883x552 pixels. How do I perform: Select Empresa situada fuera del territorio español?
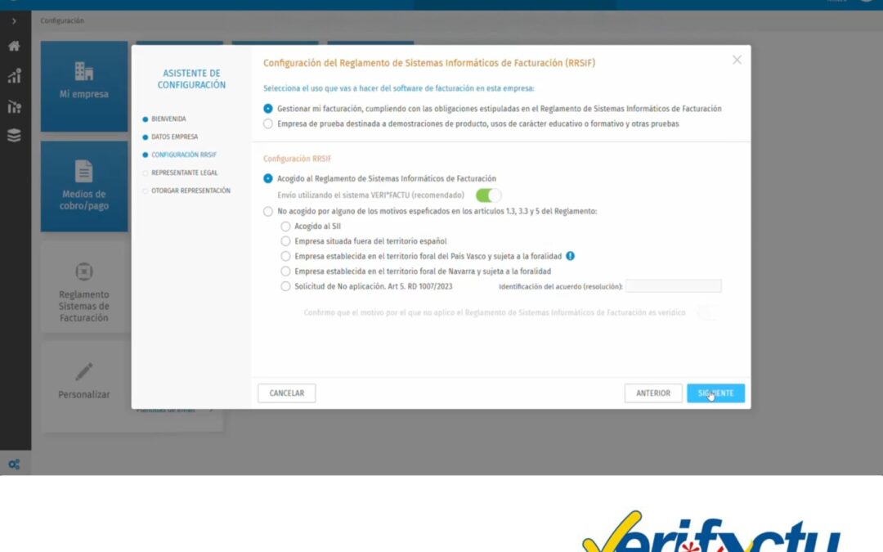pyautogui.click(x=285, y=241)
